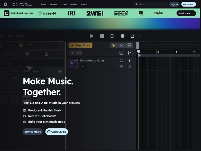Click bar 3 on timeline ruler
This screenshot has height=151, width=201.
176,52
